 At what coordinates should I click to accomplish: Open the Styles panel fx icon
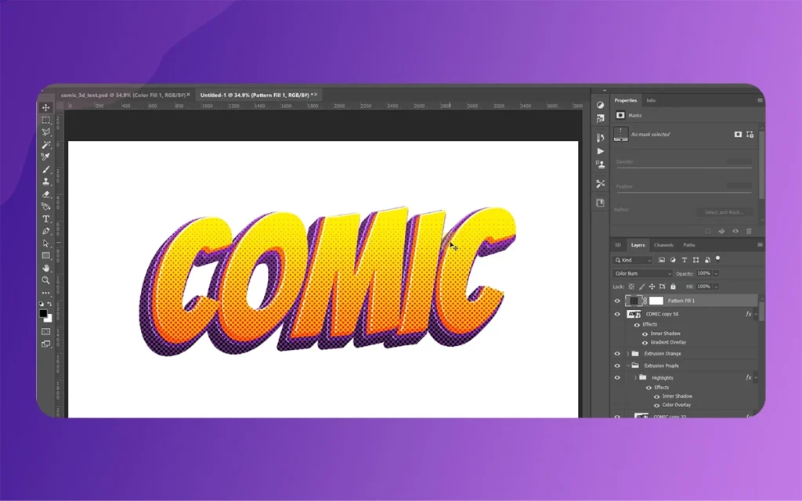601,119
